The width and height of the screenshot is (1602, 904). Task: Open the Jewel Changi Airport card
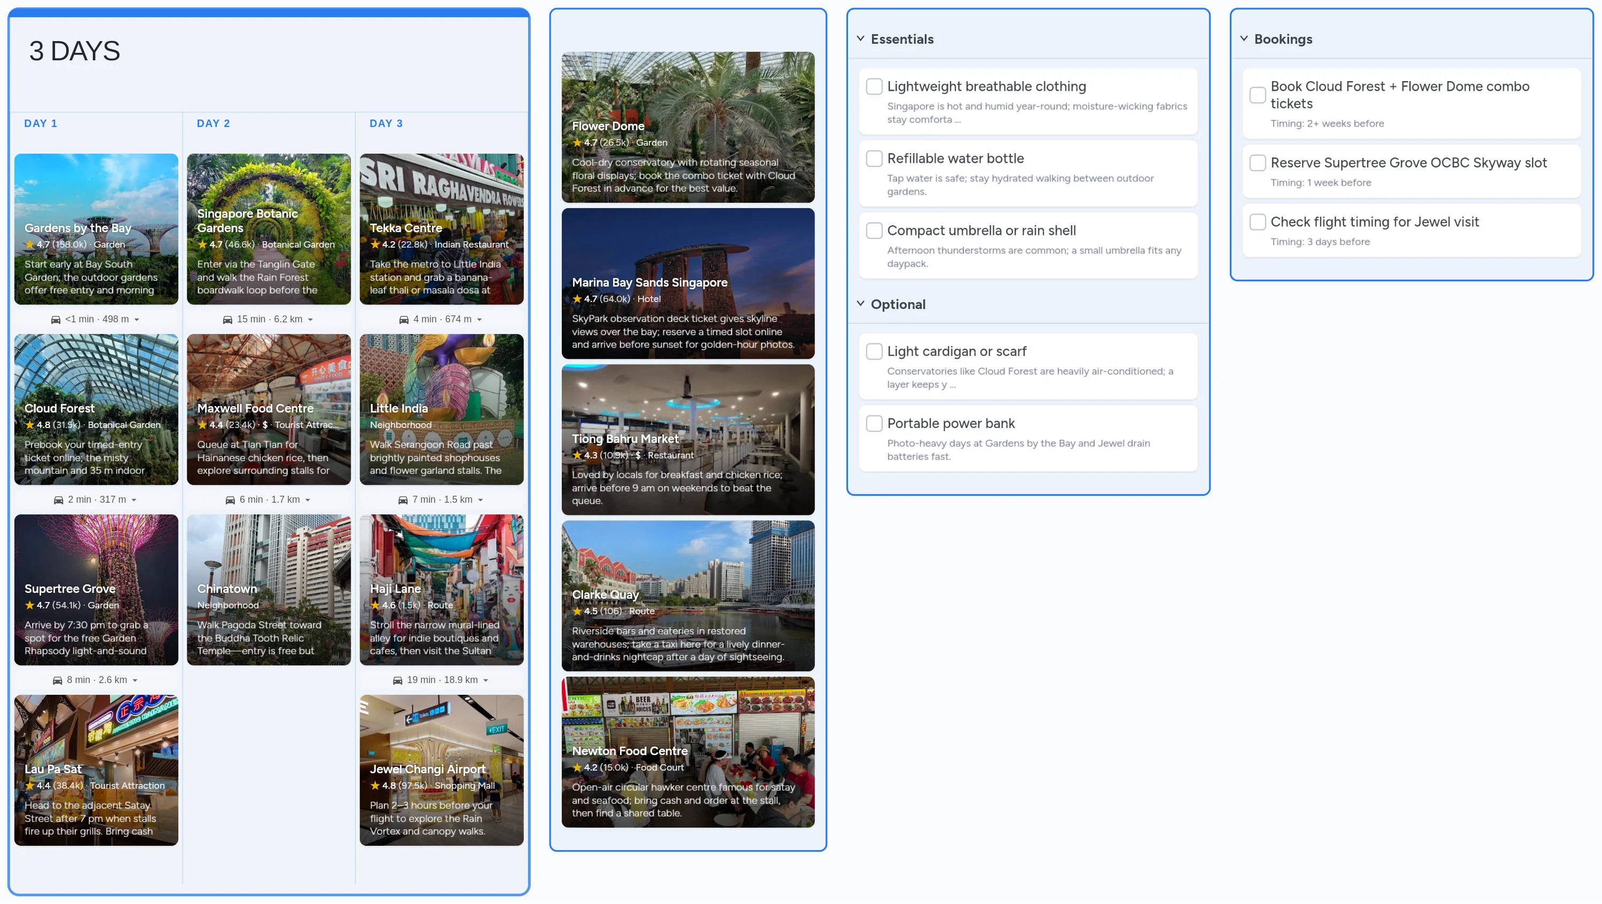(442, 770)
